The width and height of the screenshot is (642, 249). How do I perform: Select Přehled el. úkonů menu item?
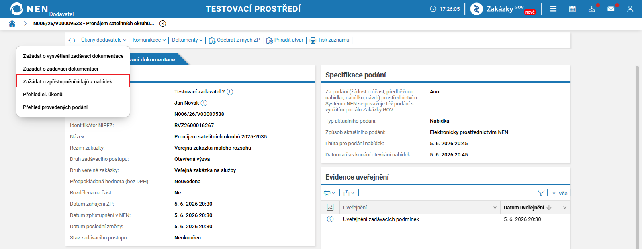(x=73, y=95)
